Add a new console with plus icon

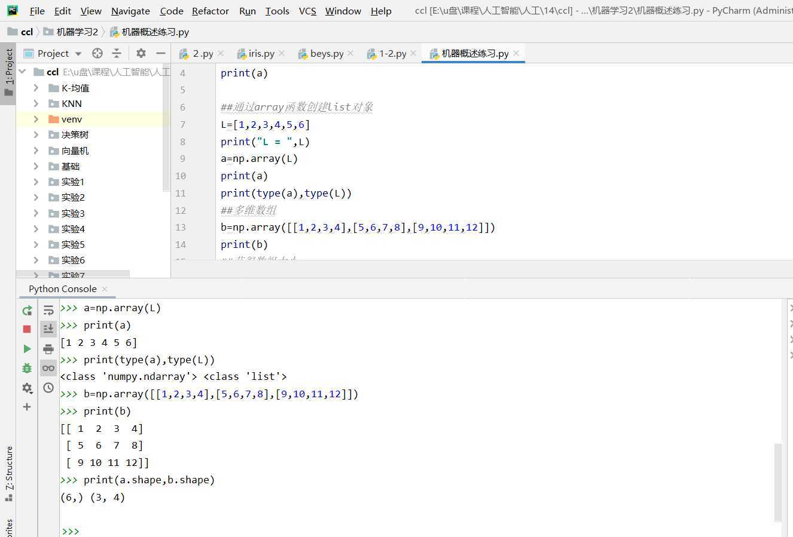pos(27,407)
